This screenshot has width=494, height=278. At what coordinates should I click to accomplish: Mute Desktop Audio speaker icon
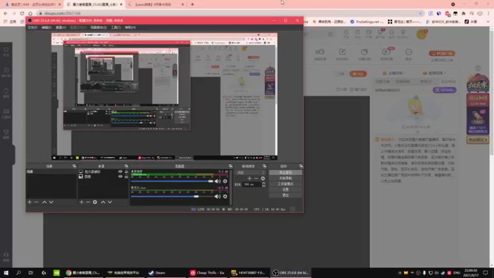click(218, 181)
